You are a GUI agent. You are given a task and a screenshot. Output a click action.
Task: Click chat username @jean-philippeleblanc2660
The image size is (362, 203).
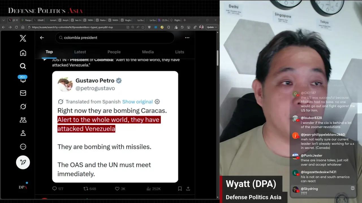[x=323, y=134]
